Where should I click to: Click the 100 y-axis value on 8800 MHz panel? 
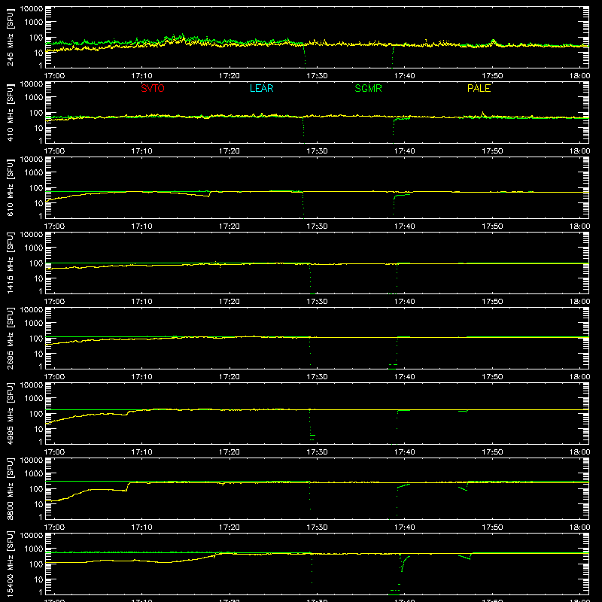(36, 489)
